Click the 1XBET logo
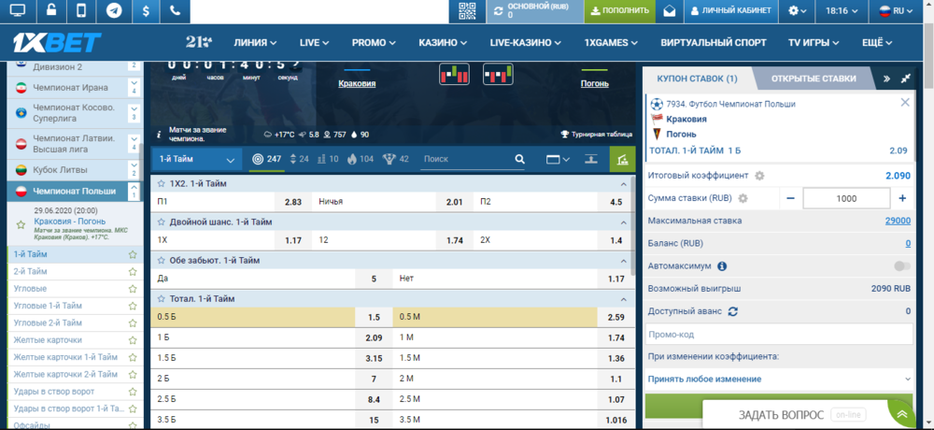 click(57, 42)
